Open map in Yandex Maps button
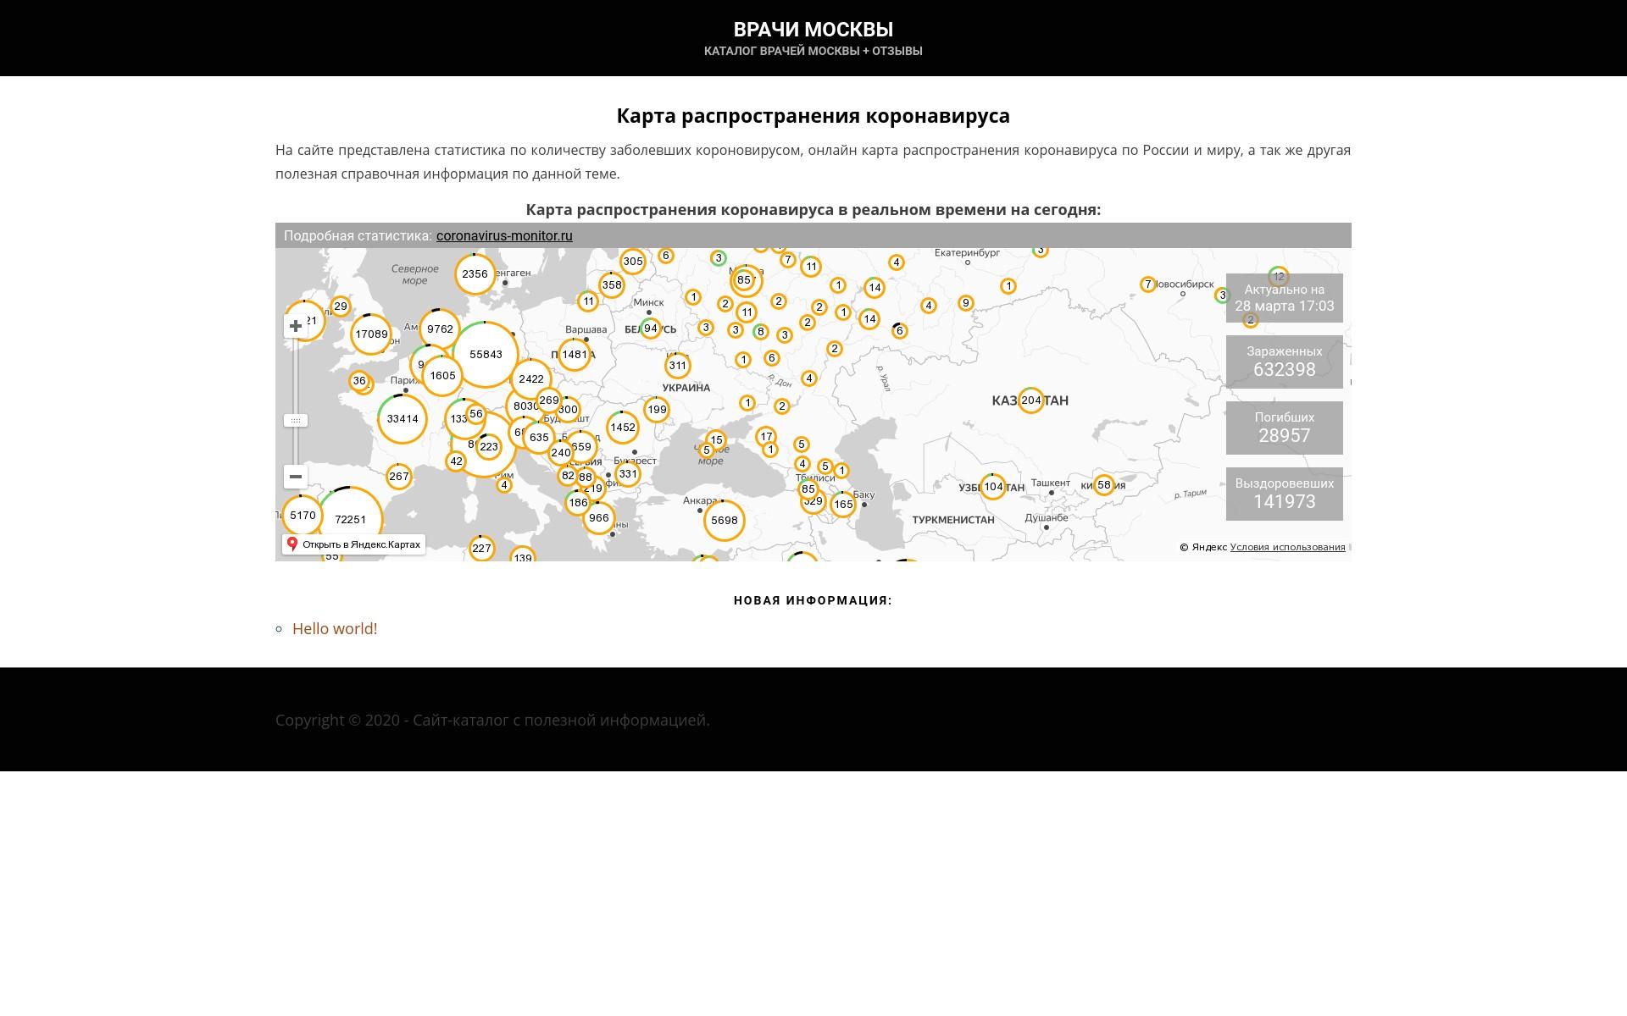The height and width of the screenshot is (1016, 1627). [x=353, y=544]
